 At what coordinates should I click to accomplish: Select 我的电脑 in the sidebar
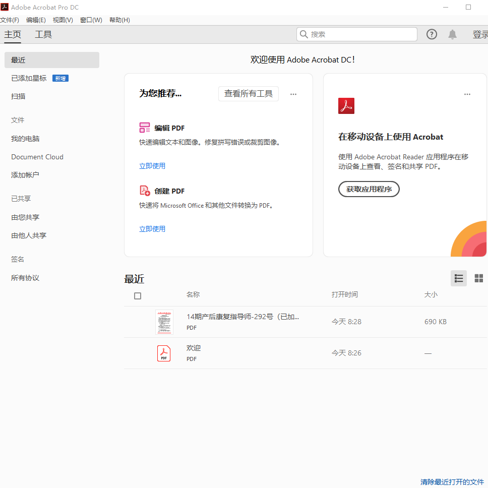point(25,139)
